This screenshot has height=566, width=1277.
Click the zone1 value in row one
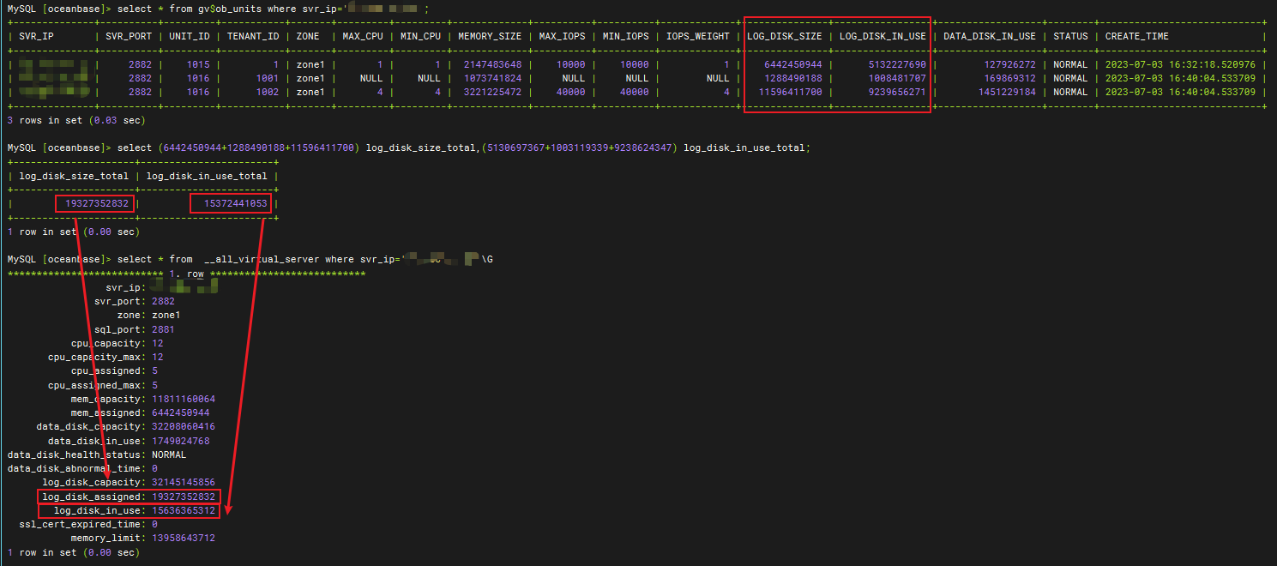(310, 63)
